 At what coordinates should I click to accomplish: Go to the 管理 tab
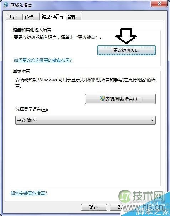coord(74,17)
